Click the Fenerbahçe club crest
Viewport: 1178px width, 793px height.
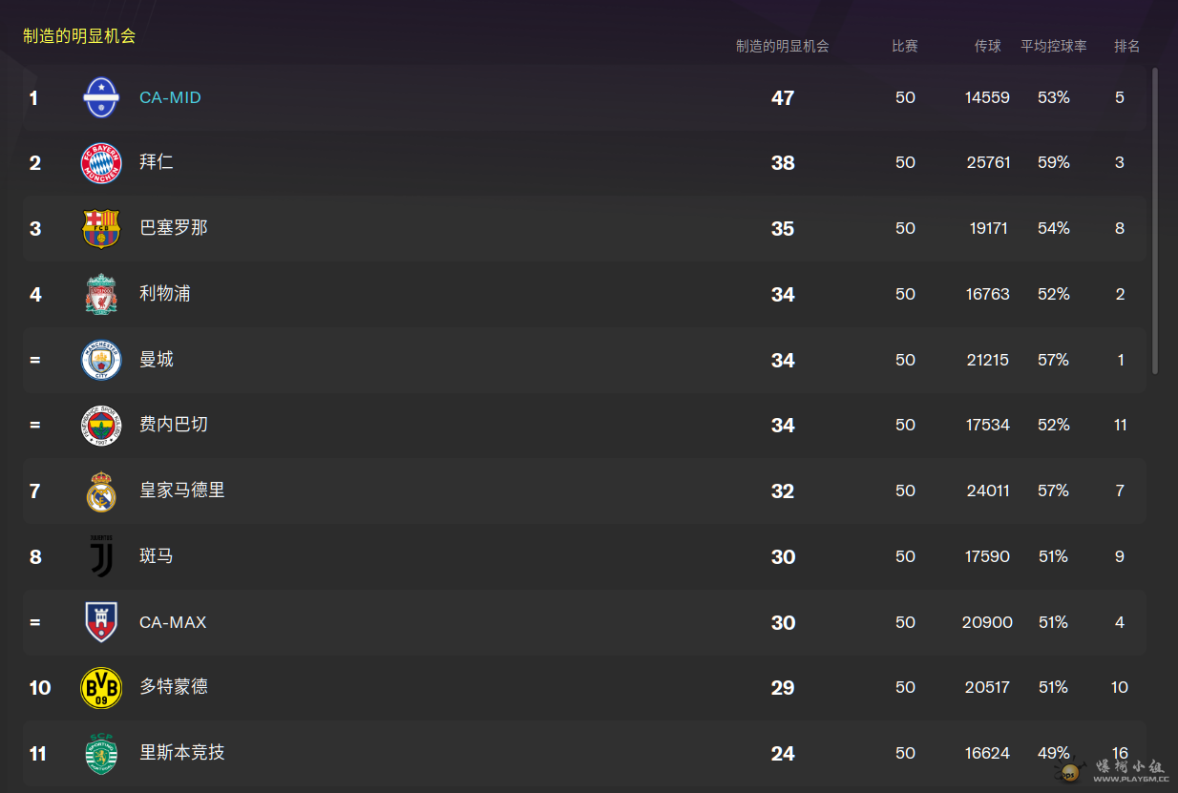point(101,425)
